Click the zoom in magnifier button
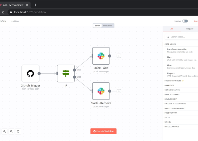The width and height of the screenshot is (198, 141). pyautogui.click(x=5, y=132)
